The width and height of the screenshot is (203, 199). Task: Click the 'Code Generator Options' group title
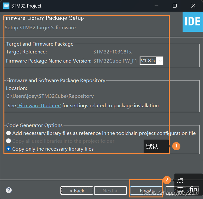(x=35, y=125)
